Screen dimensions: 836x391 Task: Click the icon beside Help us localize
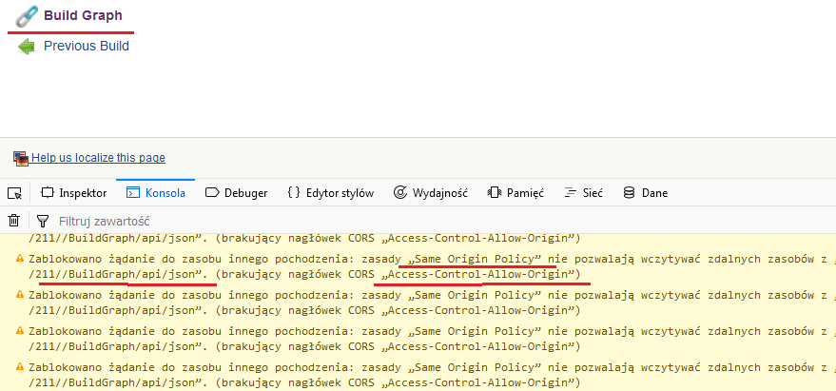click(20, 158)
